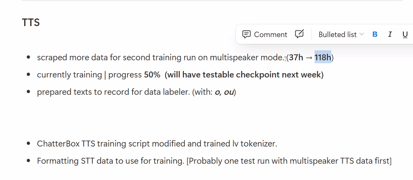Viewport: 413px width, 180px height.
Task: Click the 'will have testable checkpoint next week' text
Action: pyautogui.click(x=244, y=75)
